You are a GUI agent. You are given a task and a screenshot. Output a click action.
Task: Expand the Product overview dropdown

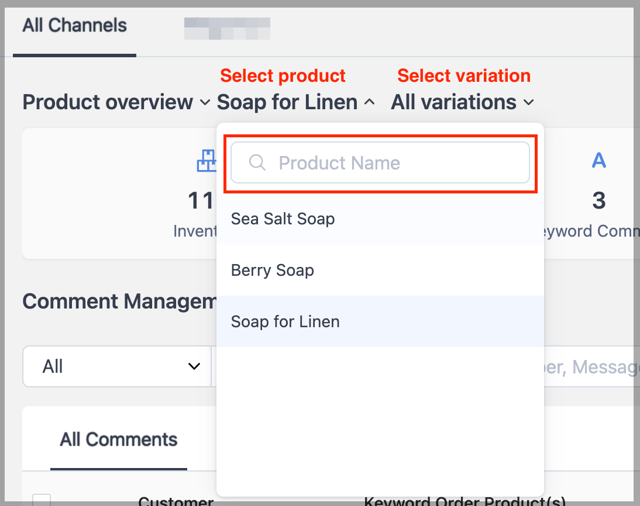tap(116, 102)
